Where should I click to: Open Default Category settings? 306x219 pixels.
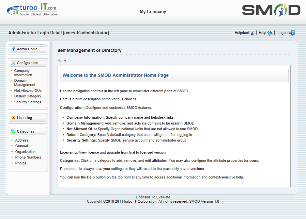[27, 96]
